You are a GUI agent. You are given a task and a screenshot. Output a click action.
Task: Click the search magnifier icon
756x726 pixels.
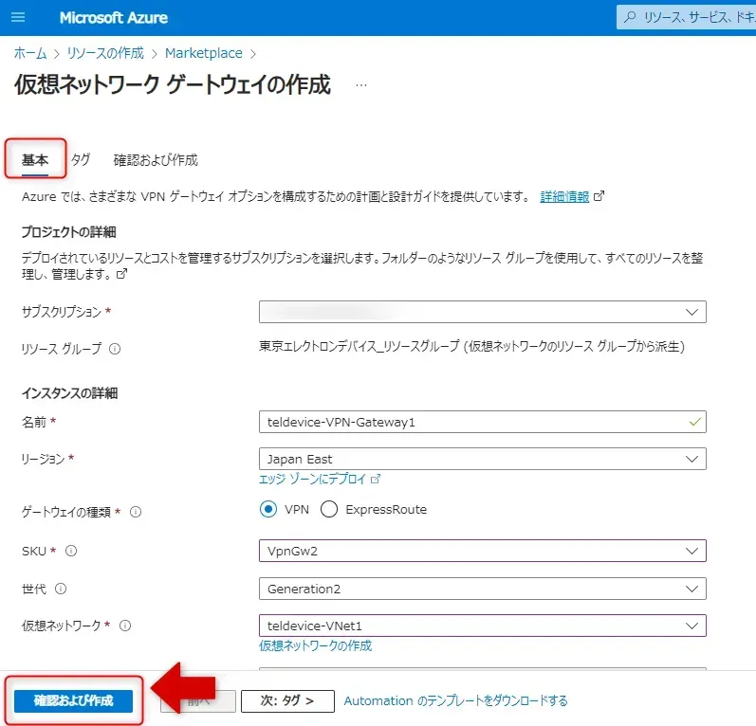[x=631, y=18]
